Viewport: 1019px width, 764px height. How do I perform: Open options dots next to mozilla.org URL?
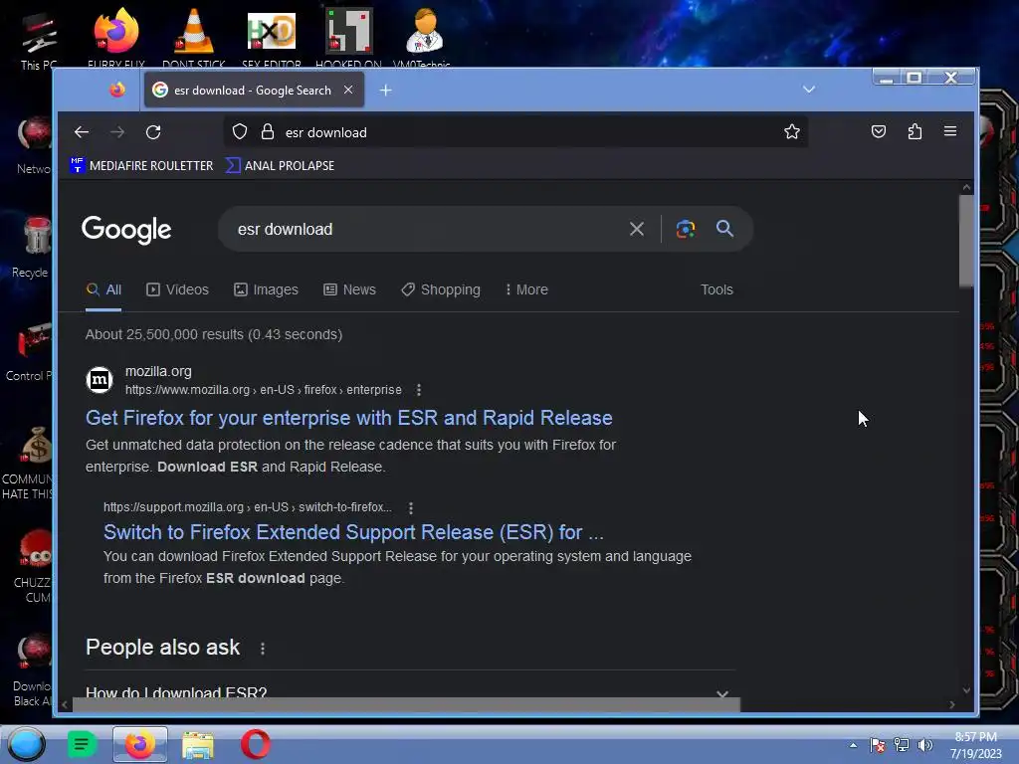[419, 390]
